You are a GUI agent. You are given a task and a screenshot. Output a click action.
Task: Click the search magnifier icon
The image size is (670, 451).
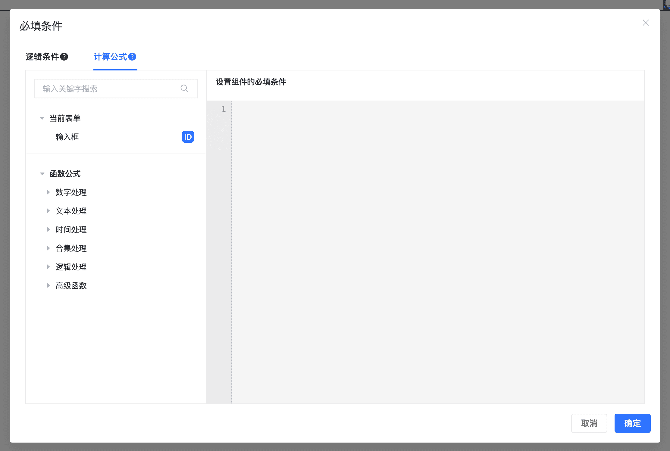pos(184,89)
